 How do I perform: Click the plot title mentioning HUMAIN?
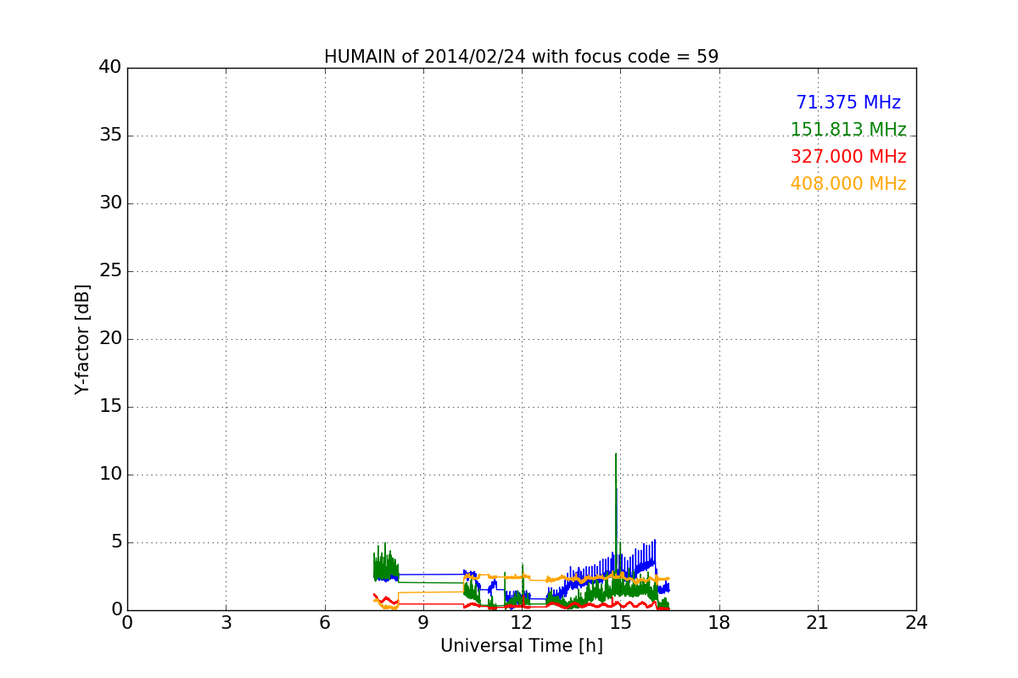521,57
